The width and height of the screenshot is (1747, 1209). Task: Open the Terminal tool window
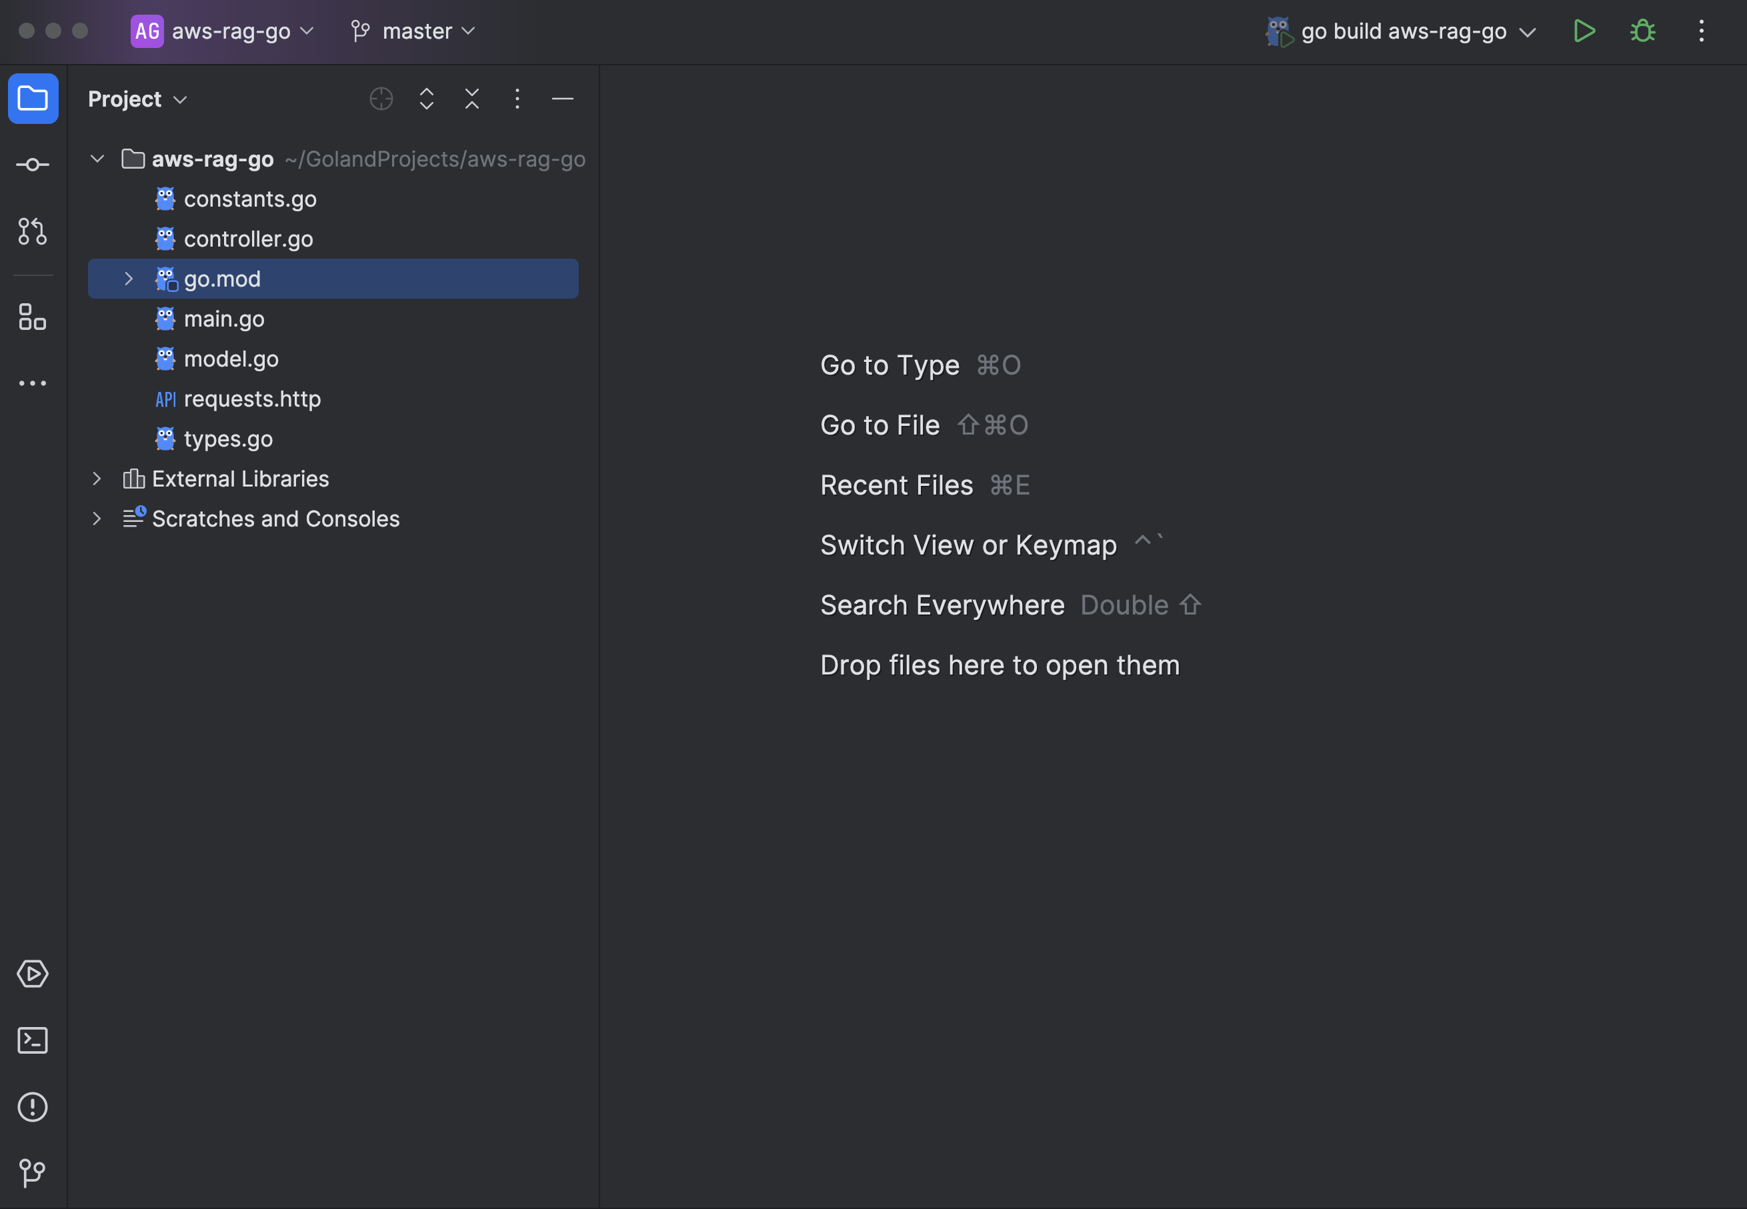[x=33, y=1040]
